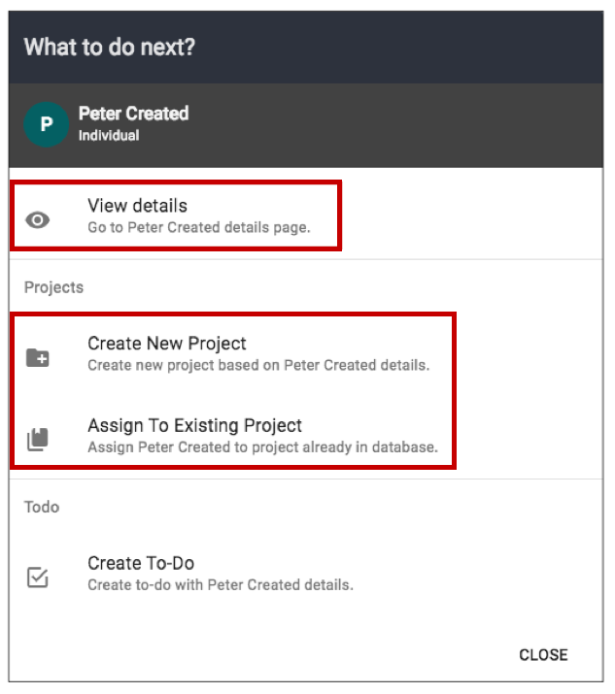The width and height of the screenshot is (615, 694).
Task: Click the Projects section header
Action: tap(53, 287)
